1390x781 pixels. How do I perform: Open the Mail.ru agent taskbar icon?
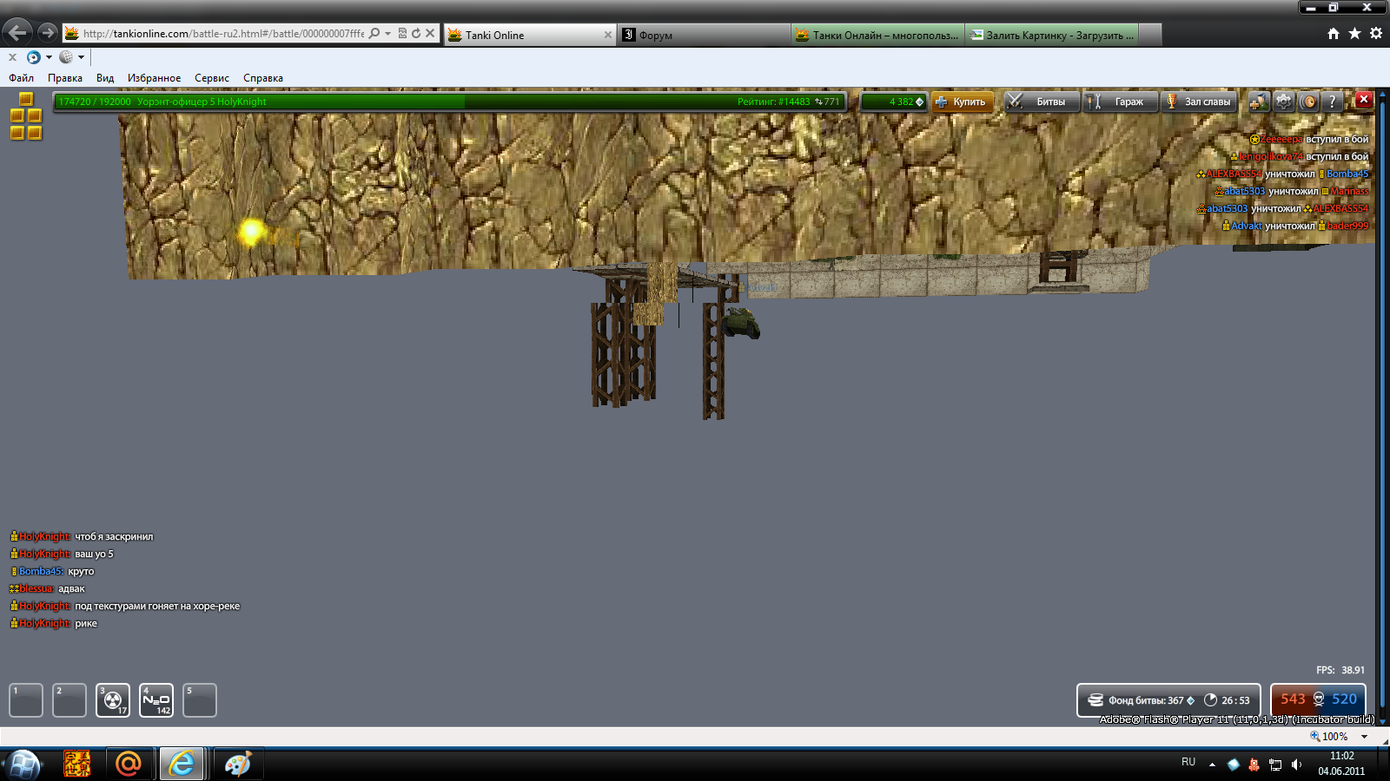point(129,764)
